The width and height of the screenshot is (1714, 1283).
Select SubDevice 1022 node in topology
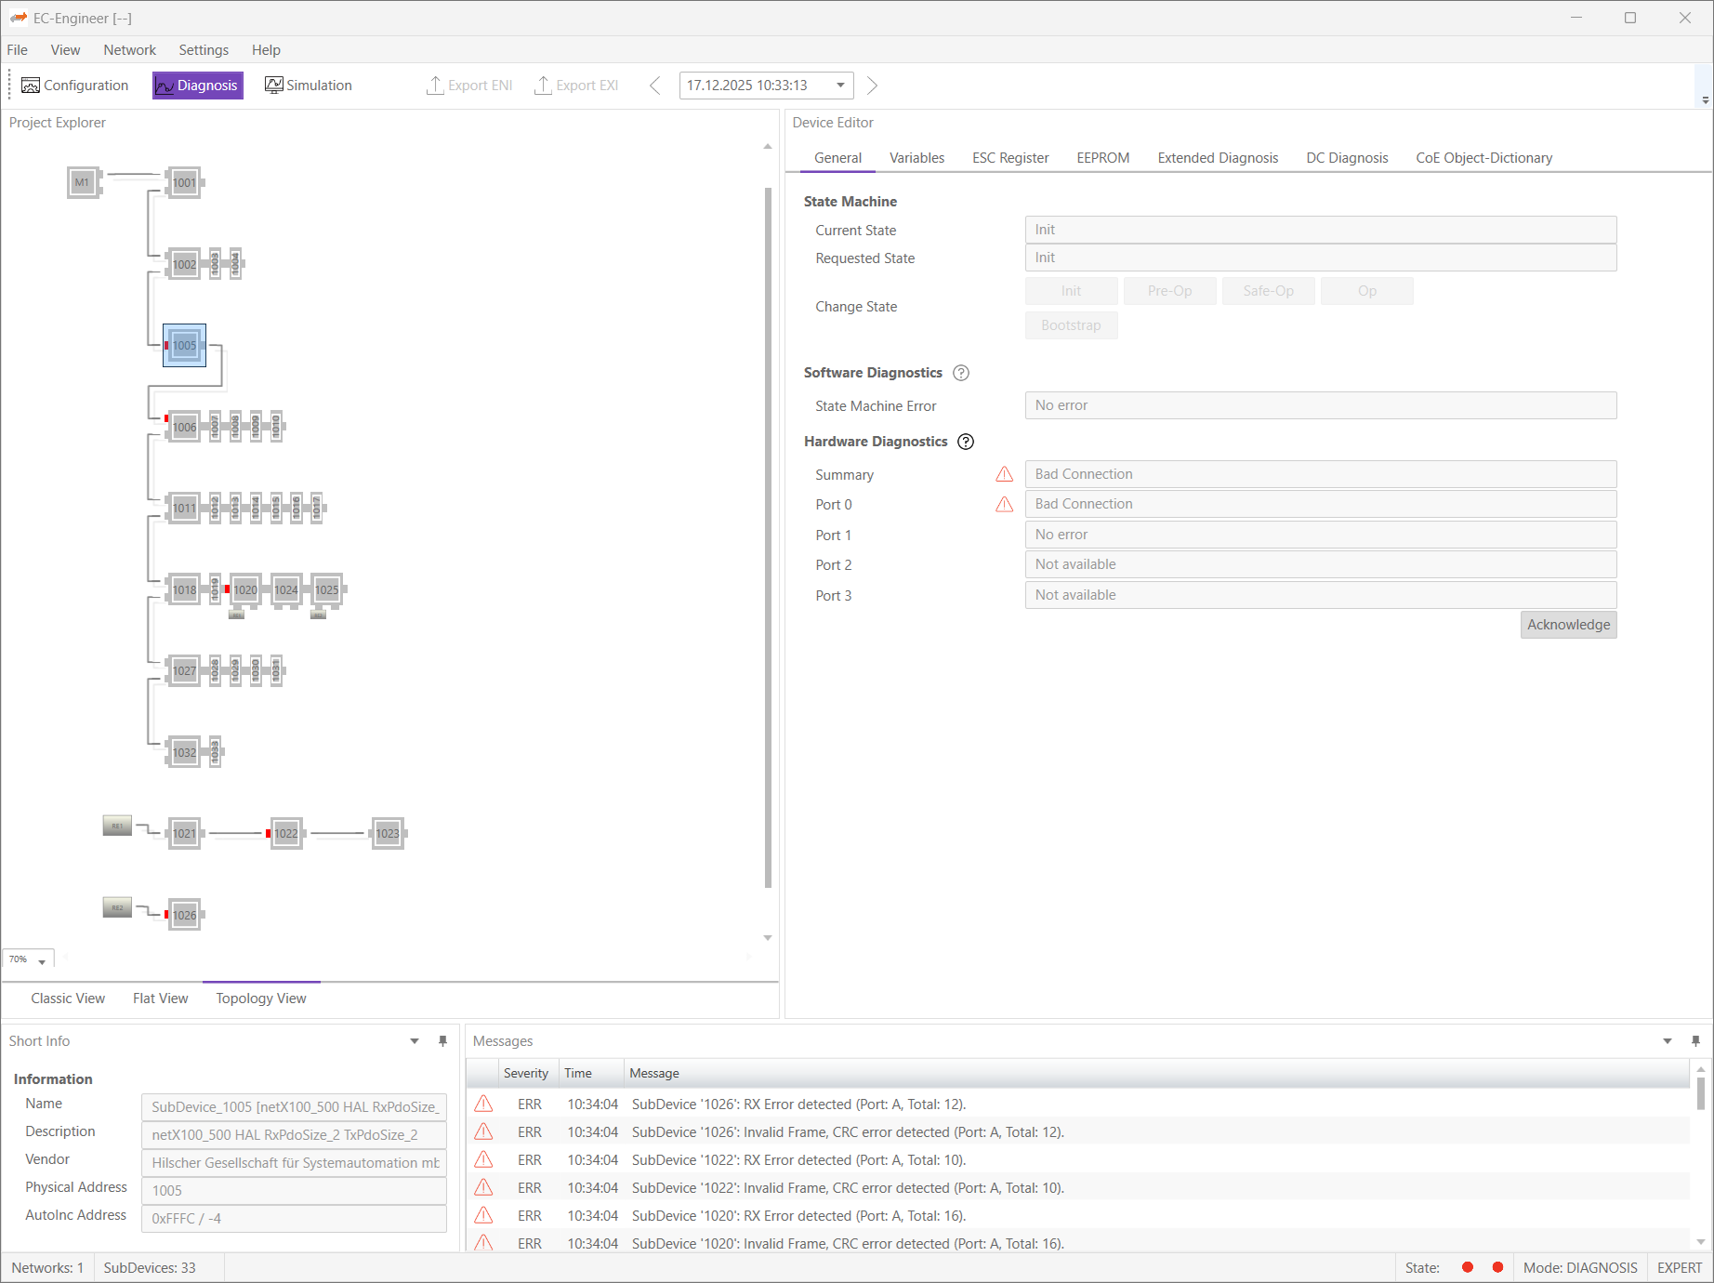coord(286,834)
